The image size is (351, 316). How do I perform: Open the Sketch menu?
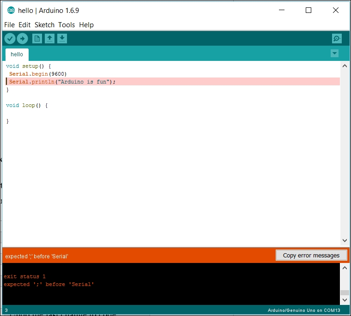(x=44, y=25)
